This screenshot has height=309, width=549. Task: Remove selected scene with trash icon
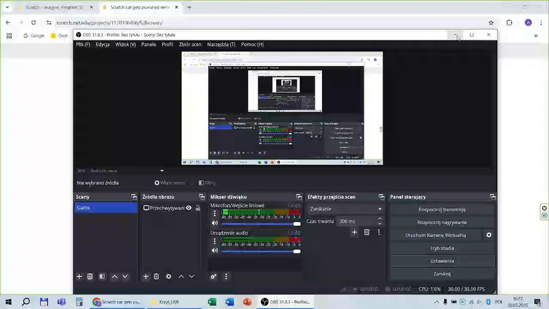pos(90,277)
